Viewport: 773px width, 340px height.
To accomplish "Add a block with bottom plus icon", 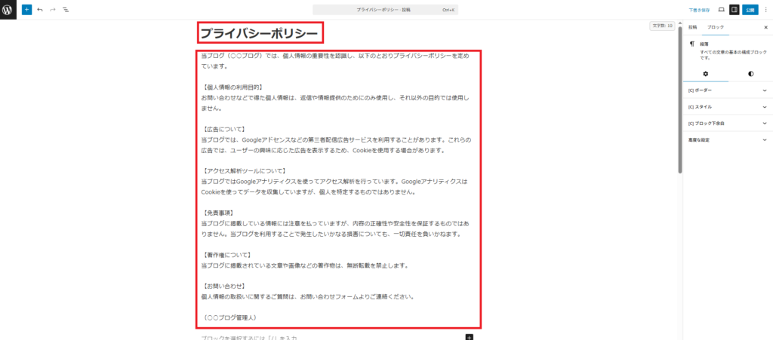I will [470, 337].
